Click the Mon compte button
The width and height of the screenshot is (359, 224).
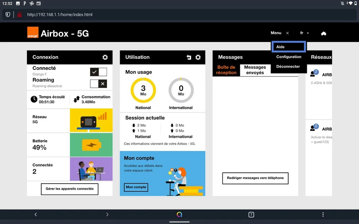(x=136, y=187)
